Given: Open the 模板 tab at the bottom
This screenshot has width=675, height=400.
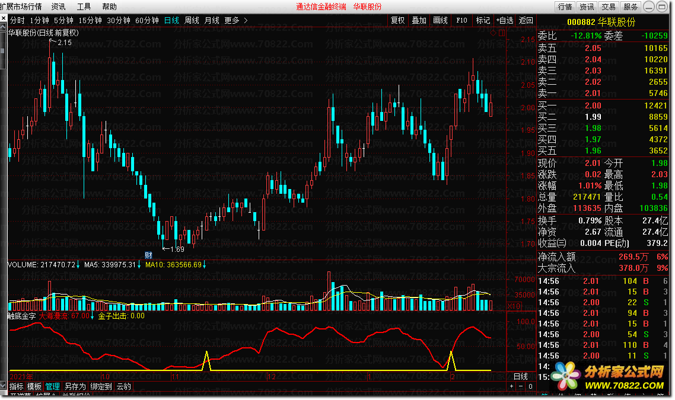Looking at the screenshot, I should 34,386.
